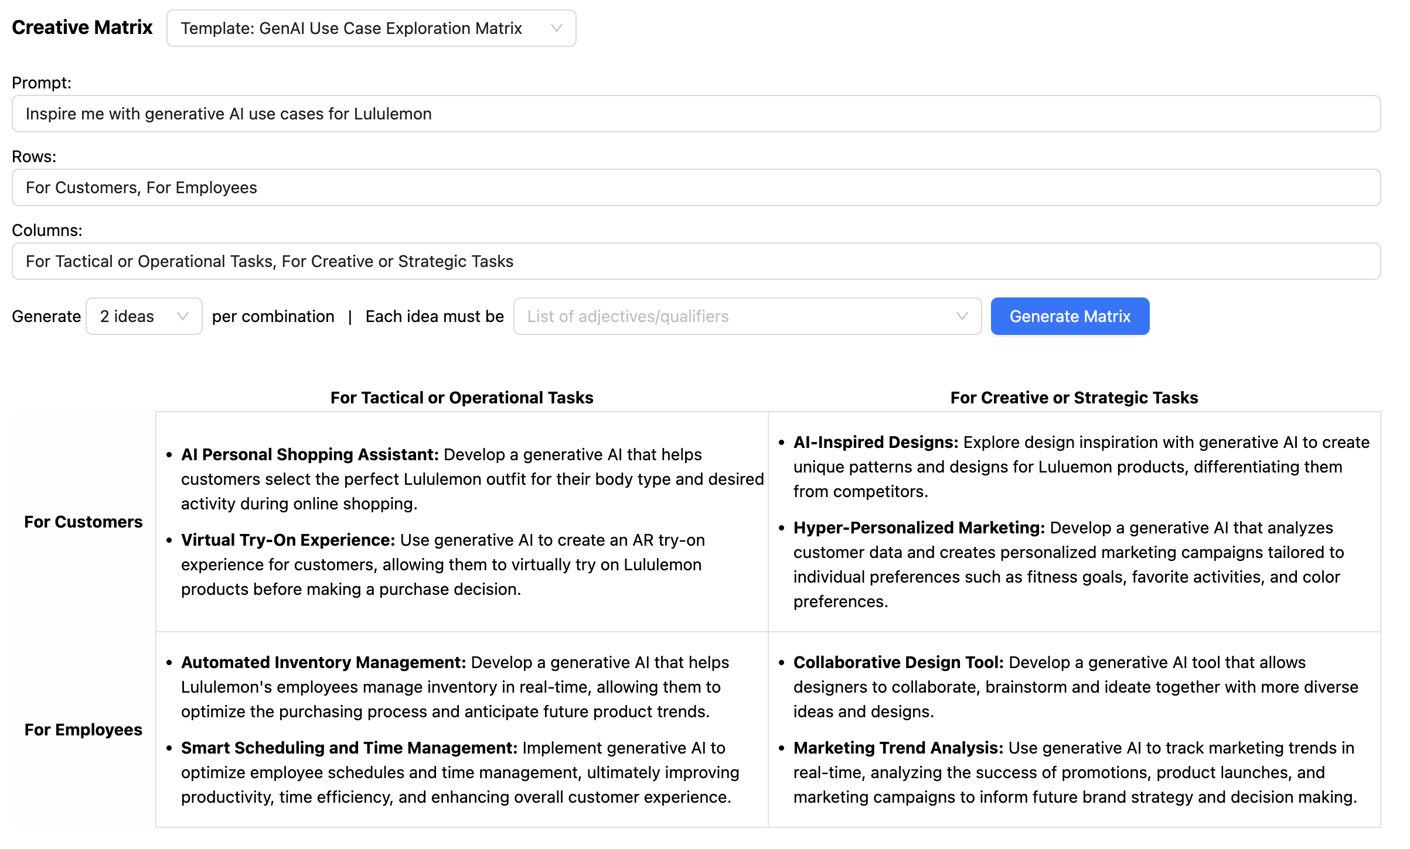Click the Hyper-Personalized Marketing idea
1410x849 pixels.
[x=918, y=528]
